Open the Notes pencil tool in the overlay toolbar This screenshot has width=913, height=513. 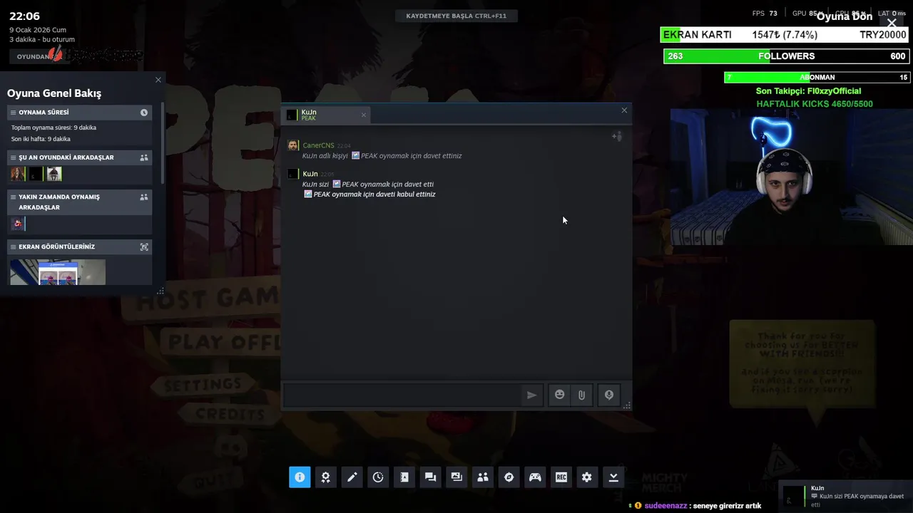tap(352, 477)
